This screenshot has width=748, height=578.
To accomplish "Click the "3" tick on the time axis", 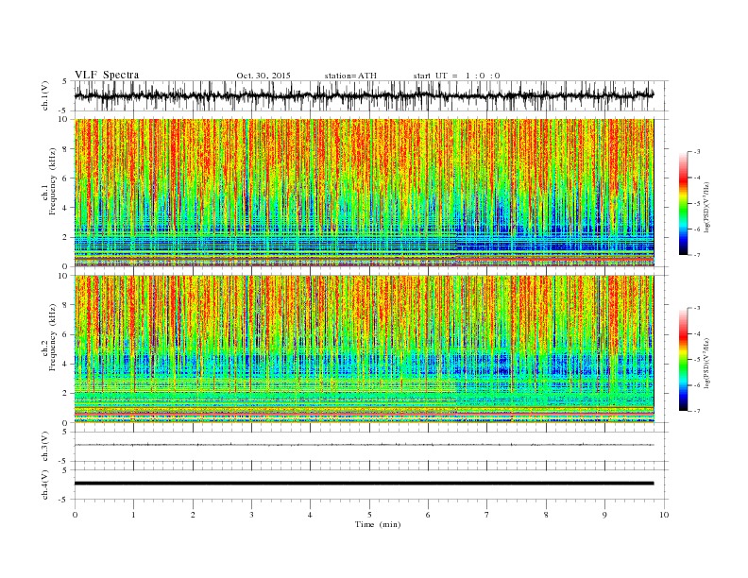I will coord(251,515).
